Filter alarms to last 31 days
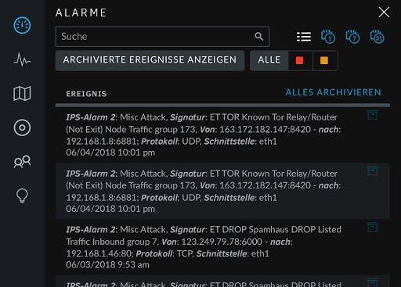 tap(378, 37)
